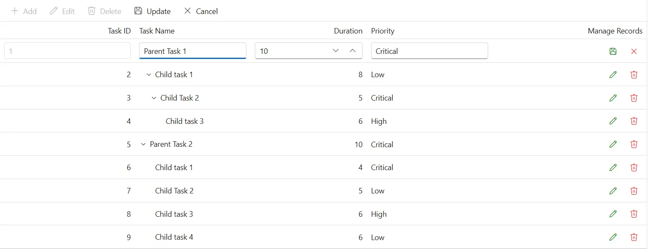Click the Task Name column header

pos(157,31)
